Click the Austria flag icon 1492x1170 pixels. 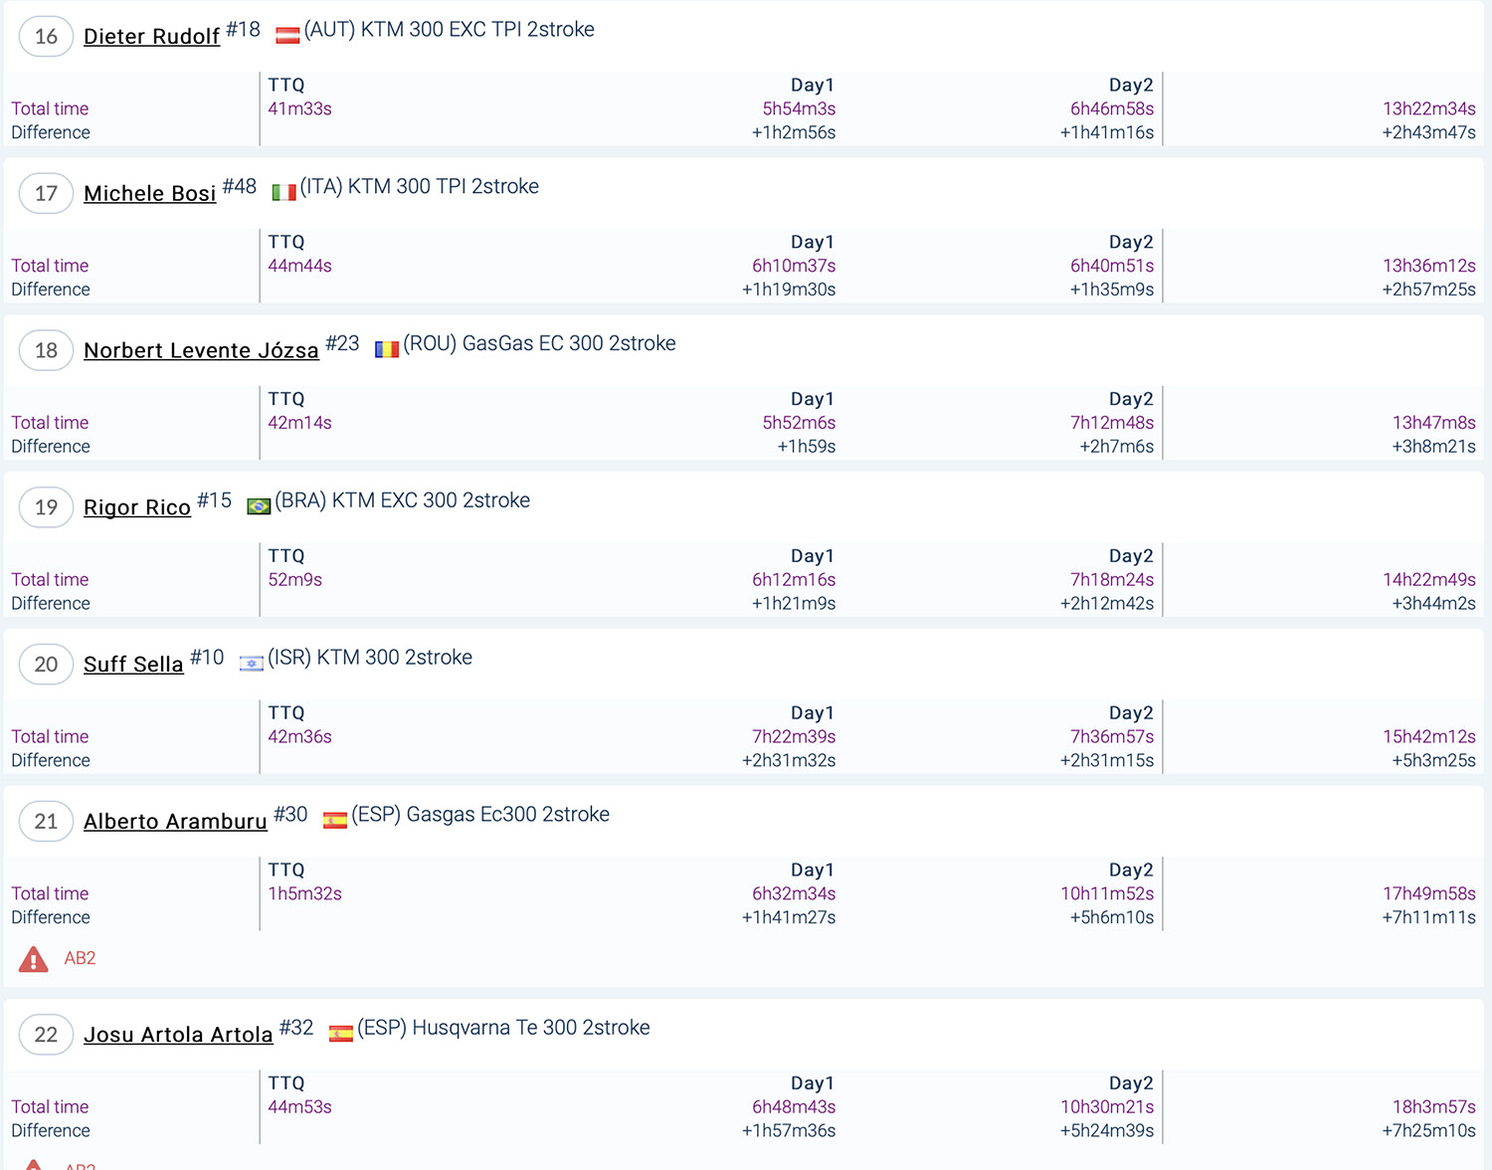tap(287, 36)
